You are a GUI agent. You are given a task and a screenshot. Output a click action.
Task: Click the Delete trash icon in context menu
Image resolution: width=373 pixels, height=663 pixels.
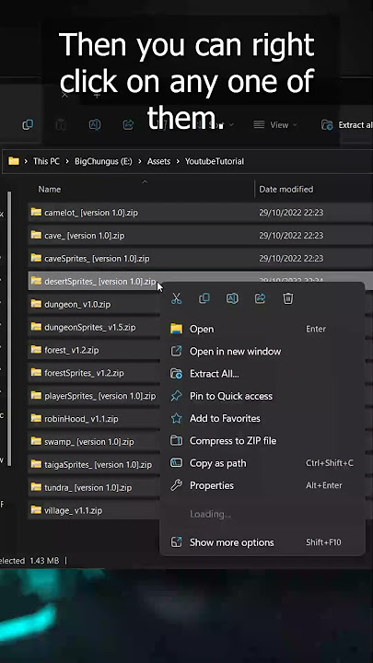click(288, 298)
